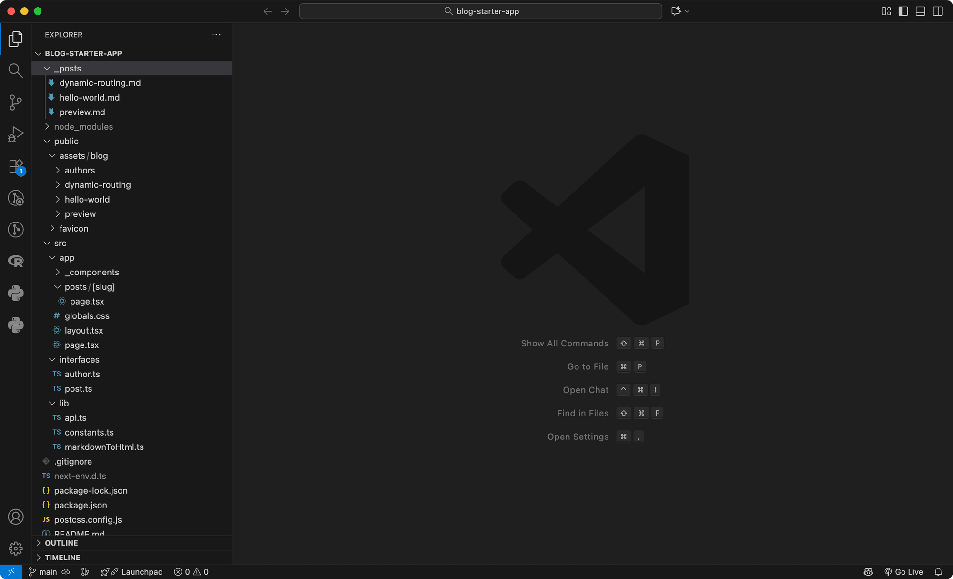The width and height of the screenshot is (953, 579).
Task: Toggle the primary side bar visibility
Action: [x=903, y=11]
